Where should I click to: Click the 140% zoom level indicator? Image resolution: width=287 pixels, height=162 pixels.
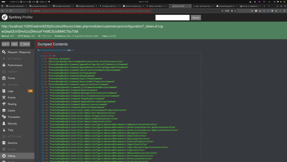(227, 11)
